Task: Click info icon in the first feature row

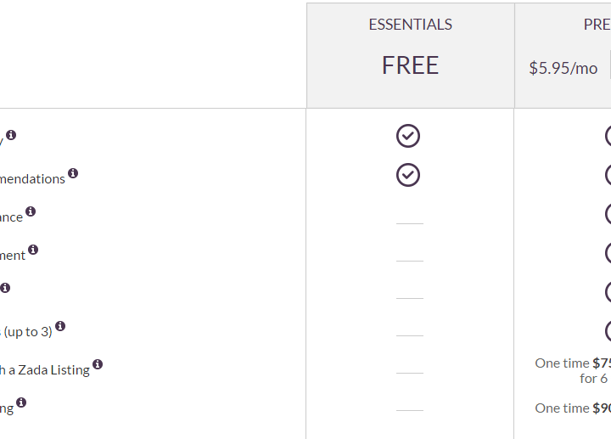Action: click(11, 135)
